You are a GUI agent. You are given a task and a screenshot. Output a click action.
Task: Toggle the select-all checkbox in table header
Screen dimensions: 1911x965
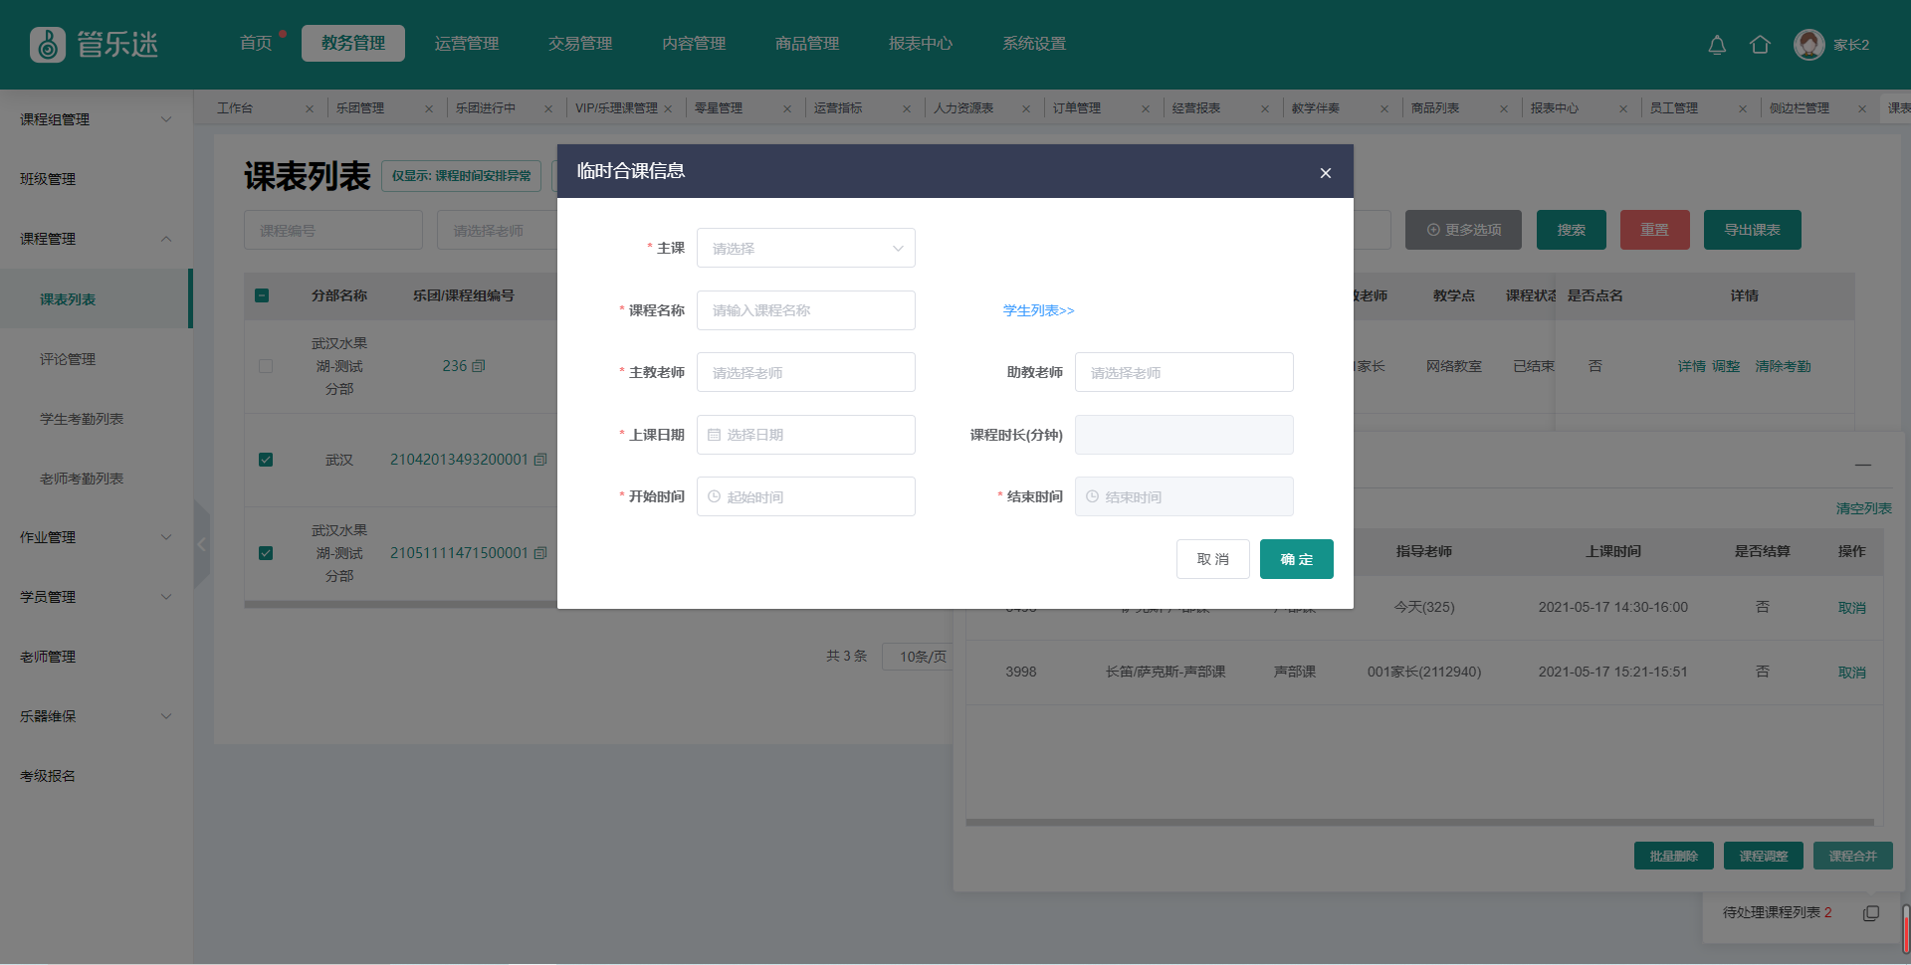[262, 295]
